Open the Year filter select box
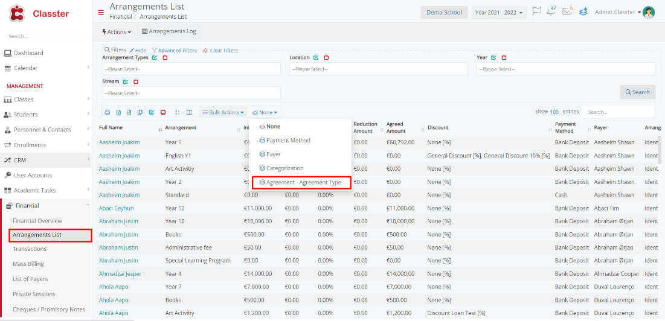This screenshot has height=321, width=665. pos(566,69)
